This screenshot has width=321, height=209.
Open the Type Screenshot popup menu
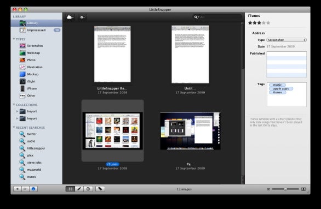tap(286, 40)
